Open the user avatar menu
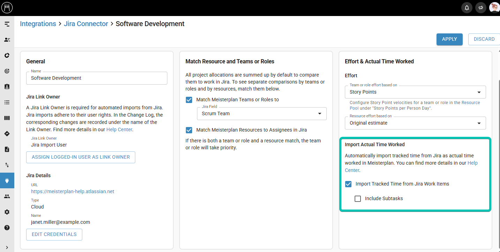The height and width of the screenshot is (252, 500). coord(494,8)
